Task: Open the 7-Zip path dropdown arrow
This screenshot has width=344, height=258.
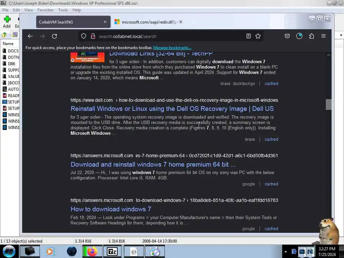Action: (341, 35)
